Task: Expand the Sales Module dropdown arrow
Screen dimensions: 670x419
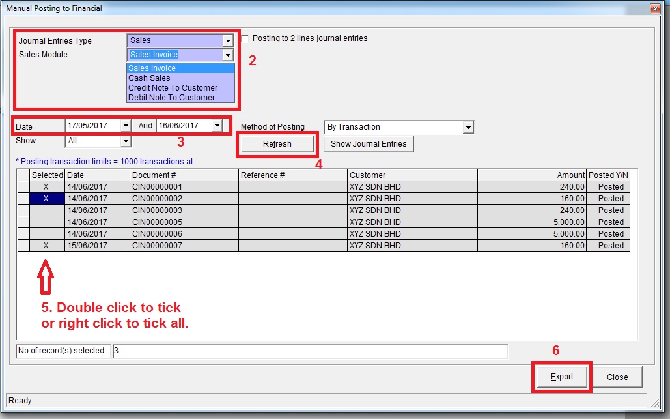Action: tap(227, 55)
